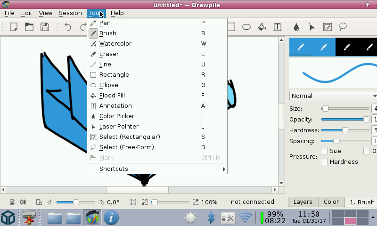The width and height of the screenshot is (377, 226).
Task: Switch to the Layers tab
Action: tap(303, 202)
